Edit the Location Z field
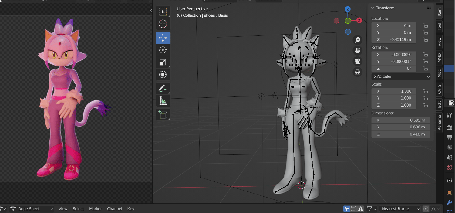This screenshot has height=213, width=455. [x=394, y=40]
